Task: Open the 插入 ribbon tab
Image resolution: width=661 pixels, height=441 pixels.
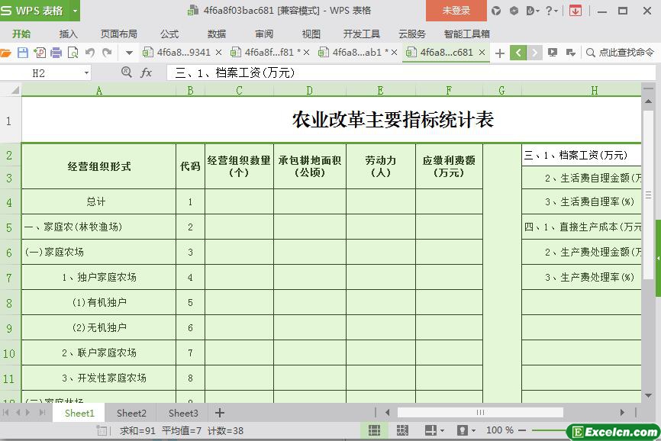Action: (69, 34)
